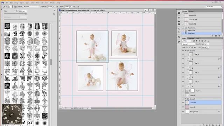Screen dimensions: 224x126
Task: Open the layer filter Kind dropdown
Action: point(187,41)
